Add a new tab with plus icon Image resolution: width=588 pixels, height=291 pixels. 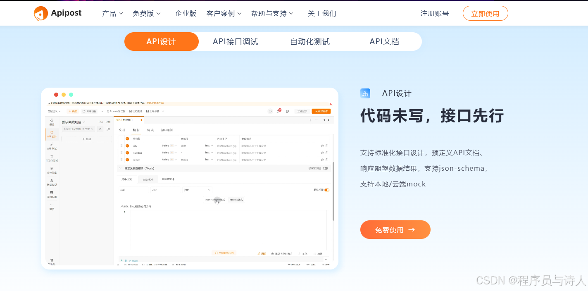click(310, 120)
